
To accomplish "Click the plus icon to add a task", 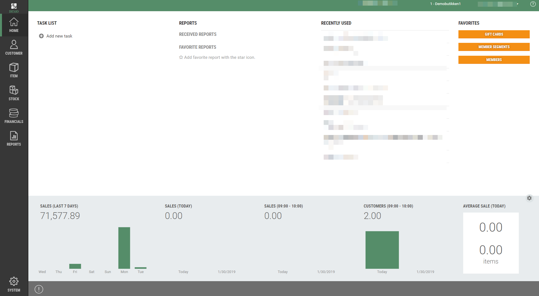I will click(41, 36).
